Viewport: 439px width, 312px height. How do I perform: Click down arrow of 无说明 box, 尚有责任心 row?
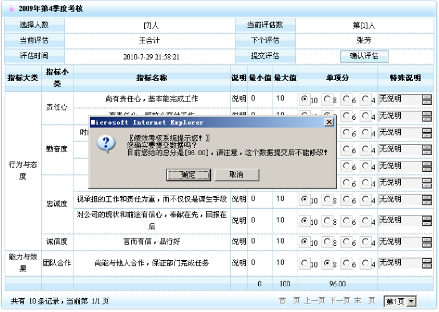click(427, 102)
